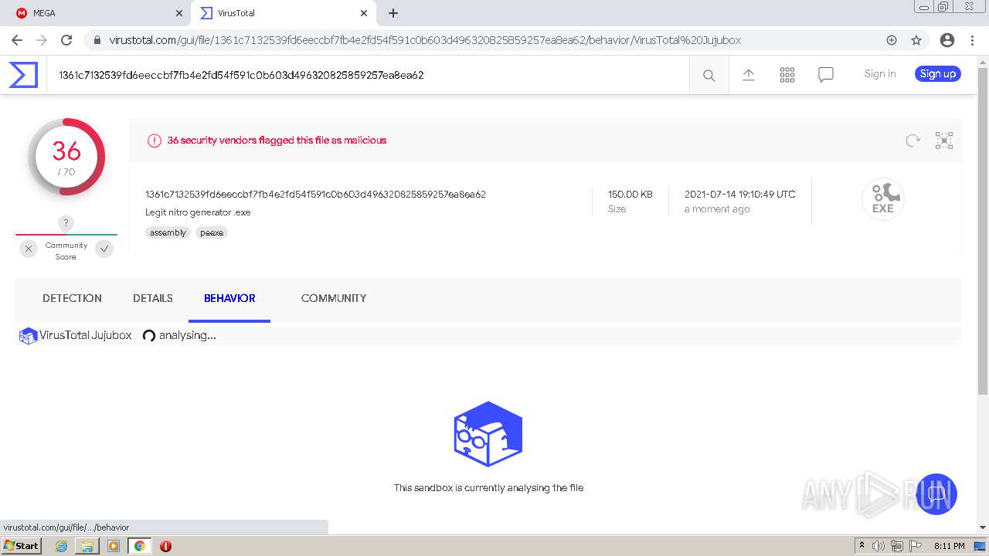Open the DETAILS tab
Image resolution: width=989 pixels, height=556 pixels.
tap(153, 298)
